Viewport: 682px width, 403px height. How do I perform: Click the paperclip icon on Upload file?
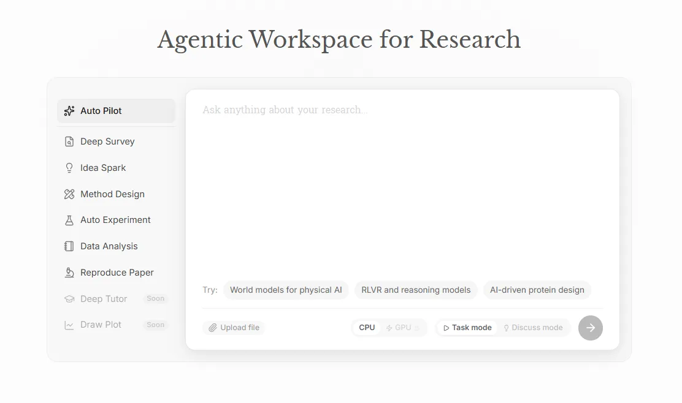click(x=213, y=328)
